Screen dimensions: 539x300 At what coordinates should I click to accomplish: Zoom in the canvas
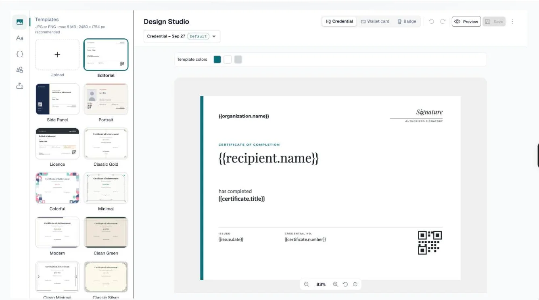point(335,284)
